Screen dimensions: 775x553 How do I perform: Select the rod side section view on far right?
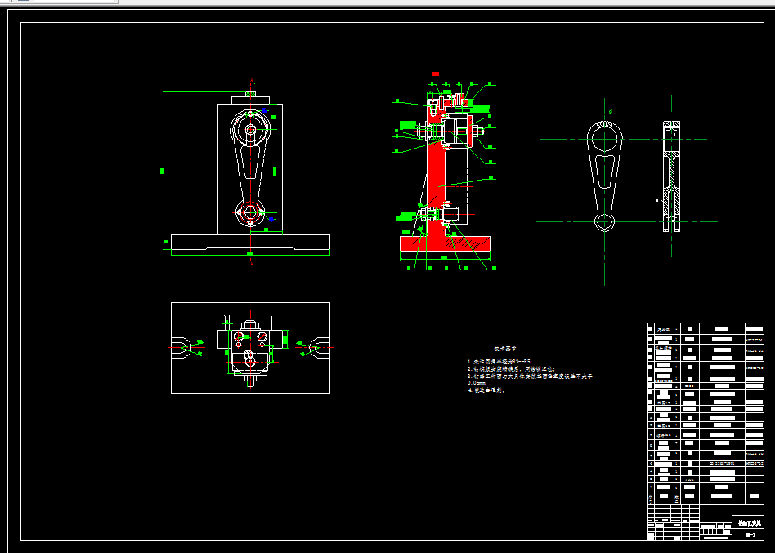(671, 176)
